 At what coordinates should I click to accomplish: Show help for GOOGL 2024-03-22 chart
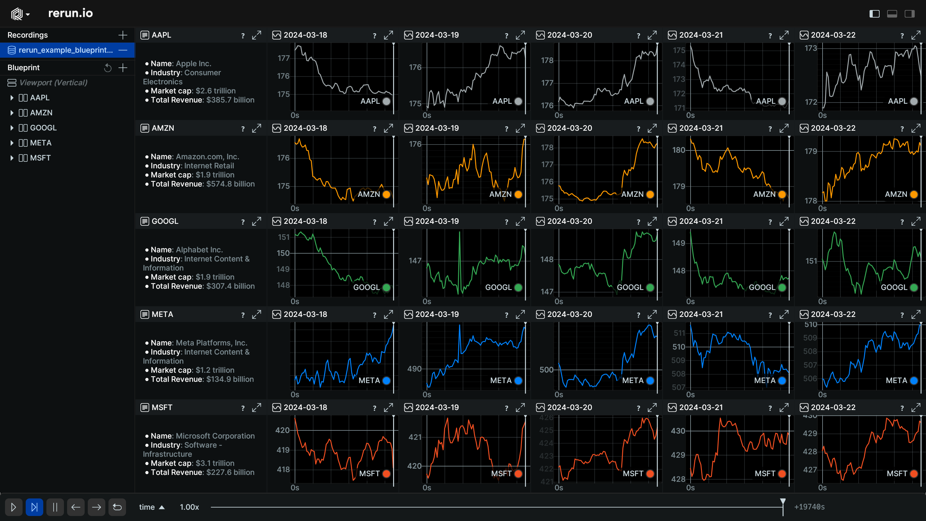point(902,222)
